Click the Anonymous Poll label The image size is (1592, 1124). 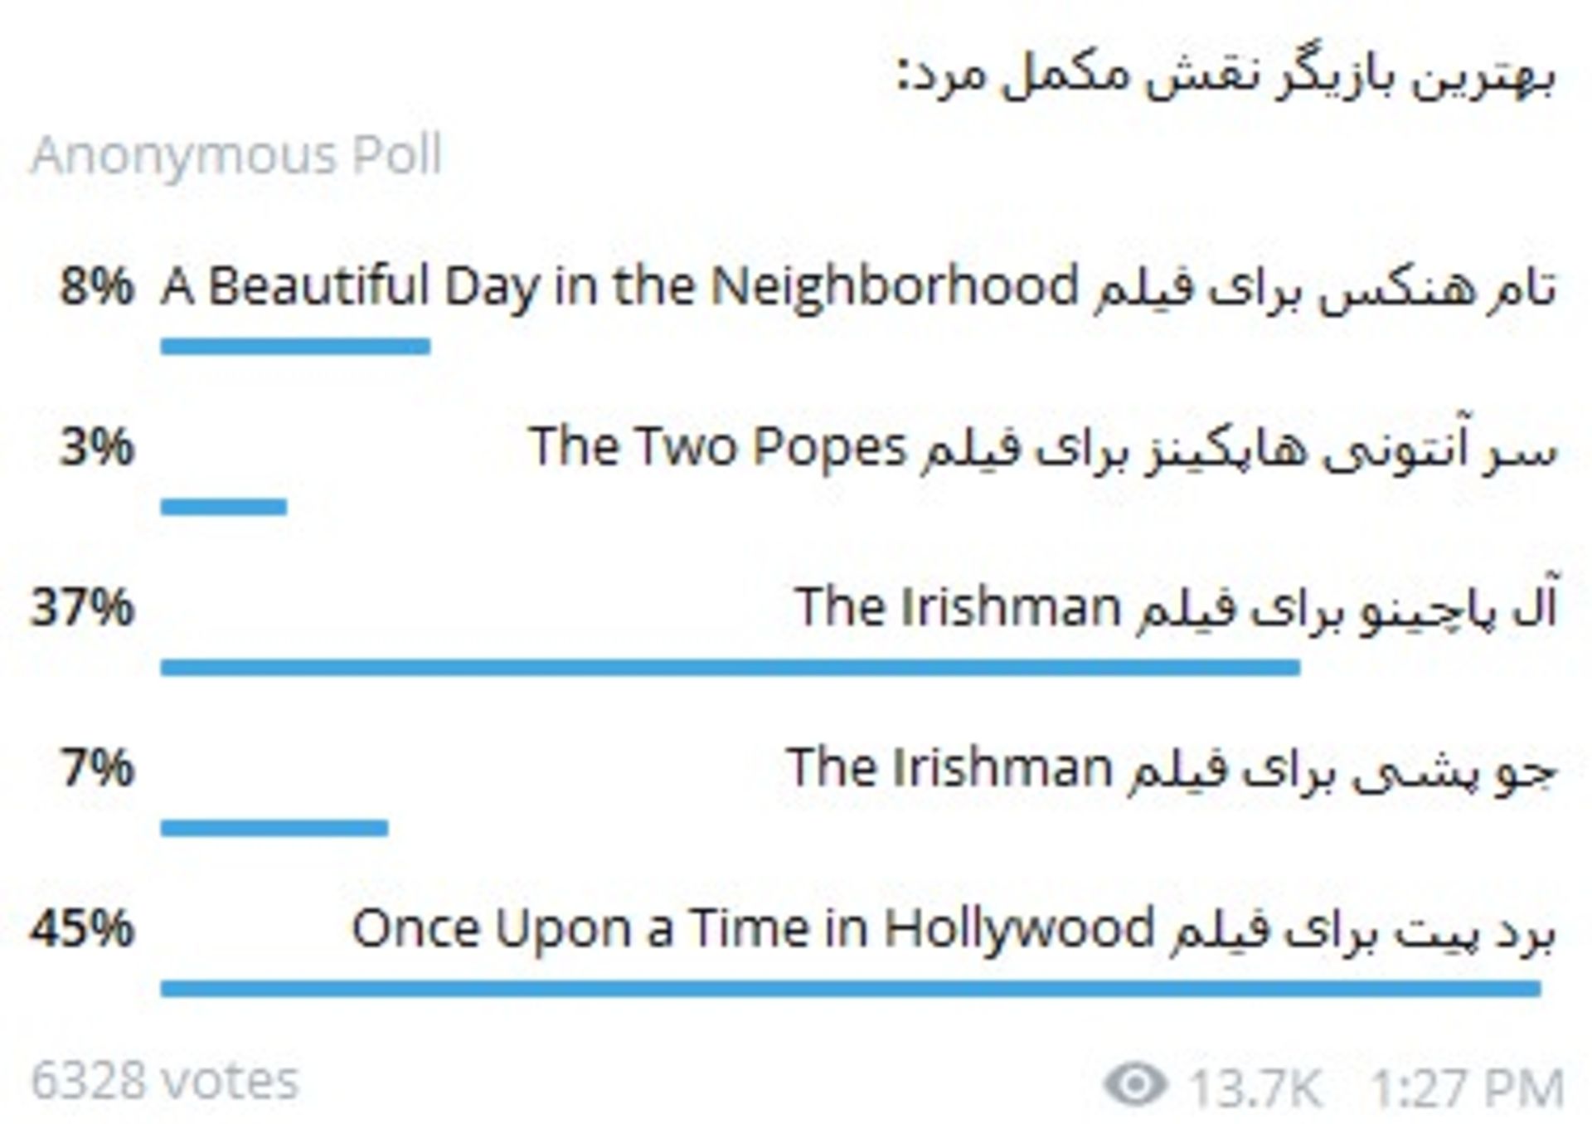click(x=236, y=155)
